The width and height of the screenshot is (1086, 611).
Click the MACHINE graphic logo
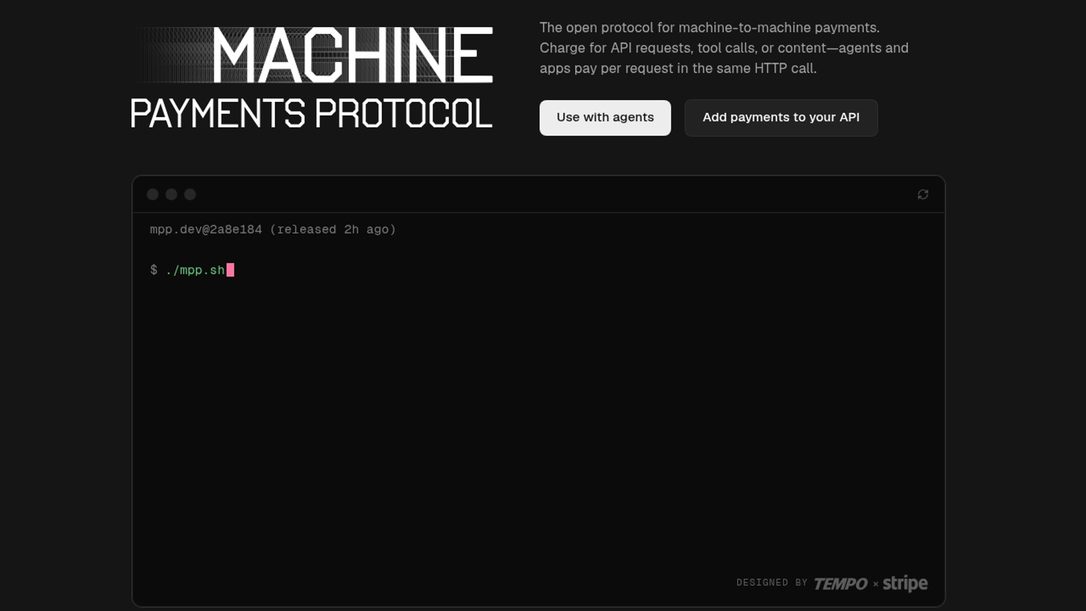(352, 55)
